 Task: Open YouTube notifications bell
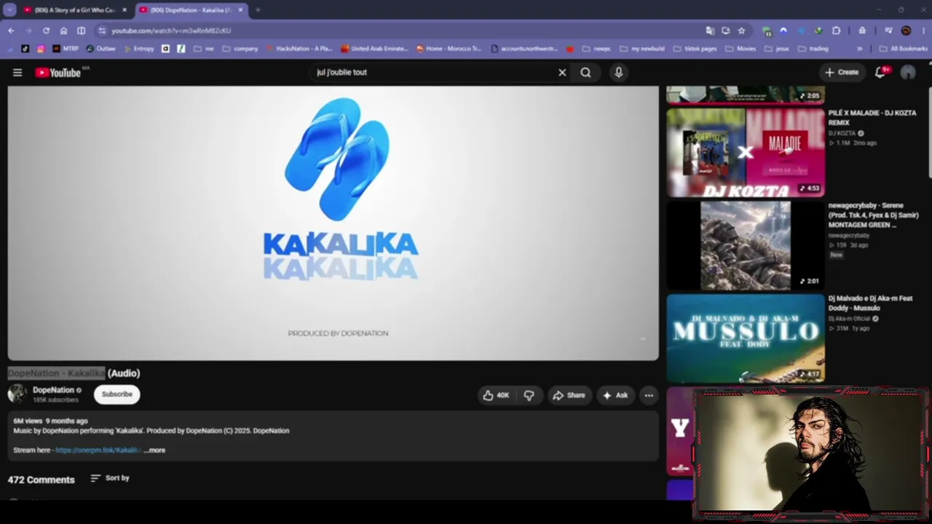(x=881, y=72)
